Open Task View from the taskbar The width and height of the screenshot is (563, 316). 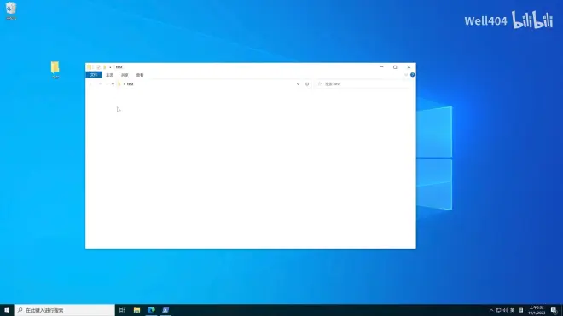click(x=122, y=310)
